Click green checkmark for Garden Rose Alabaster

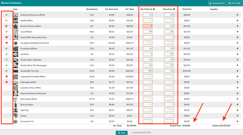pos(6,60)
